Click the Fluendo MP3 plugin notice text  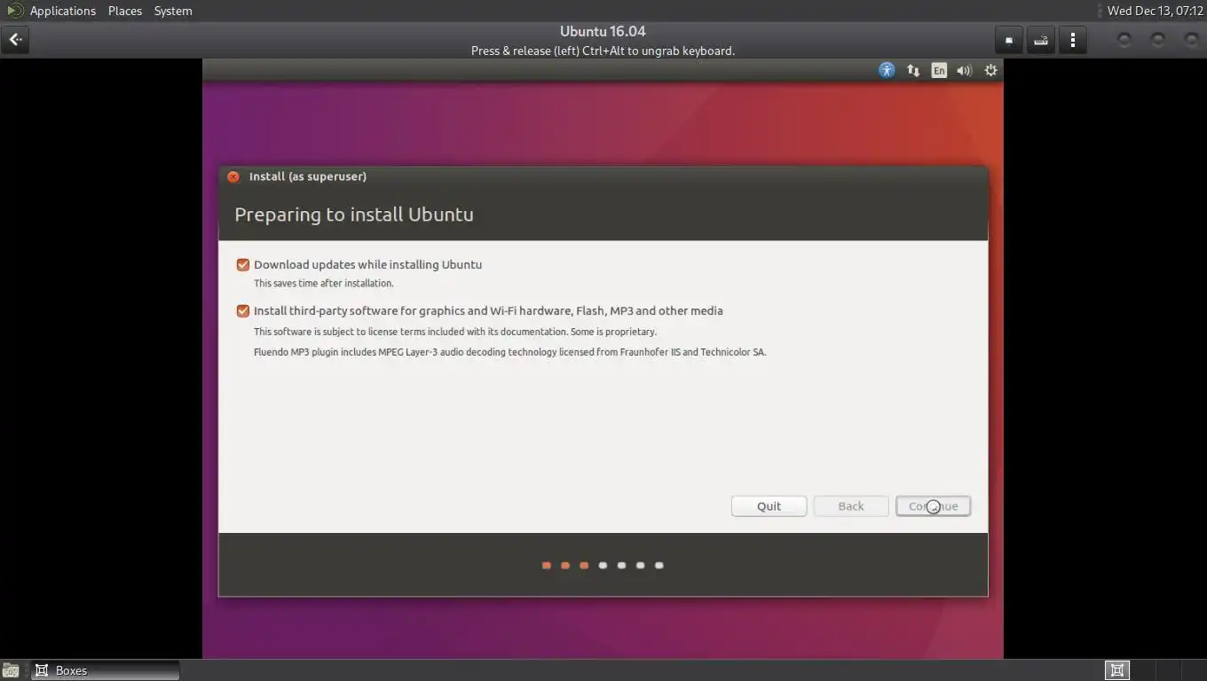(x=509, y=352)
